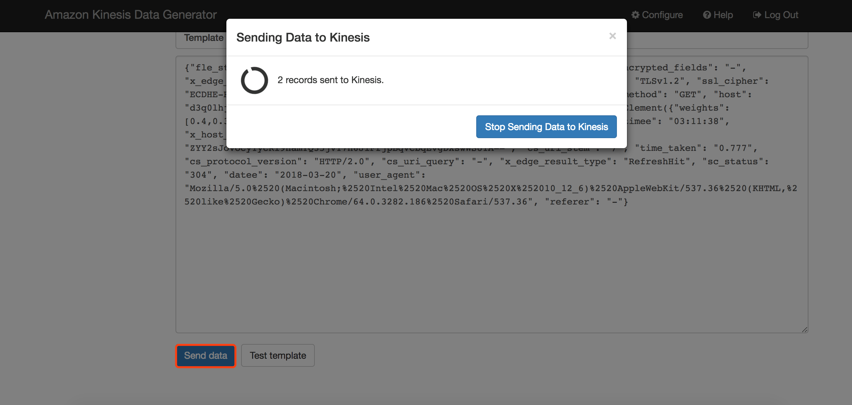The image size is (852, 405).
Task: Click the "Sending Data to Kinesis" dialog title
Action: click(x=303, y=38)
